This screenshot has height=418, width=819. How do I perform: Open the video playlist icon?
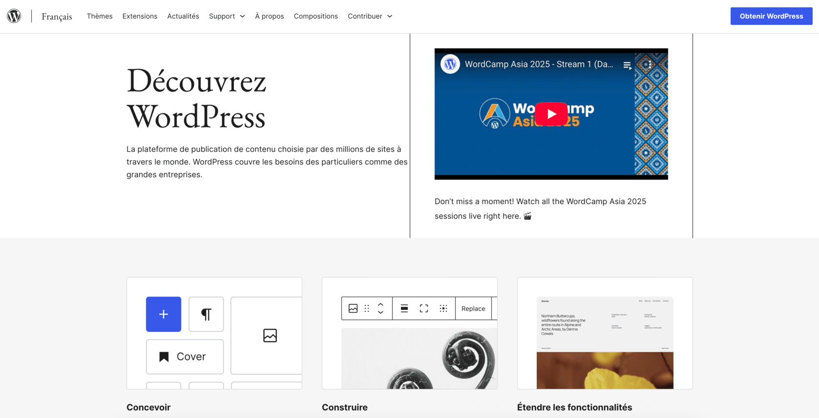[x=627, y=65]
